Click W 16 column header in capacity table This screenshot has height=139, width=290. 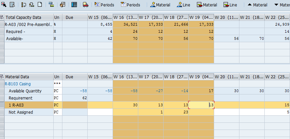click(x=125, y=18)
